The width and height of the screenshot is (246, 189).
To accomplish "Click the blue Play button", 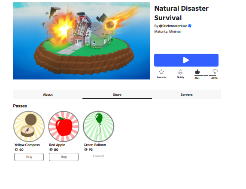I will [186, 60].
